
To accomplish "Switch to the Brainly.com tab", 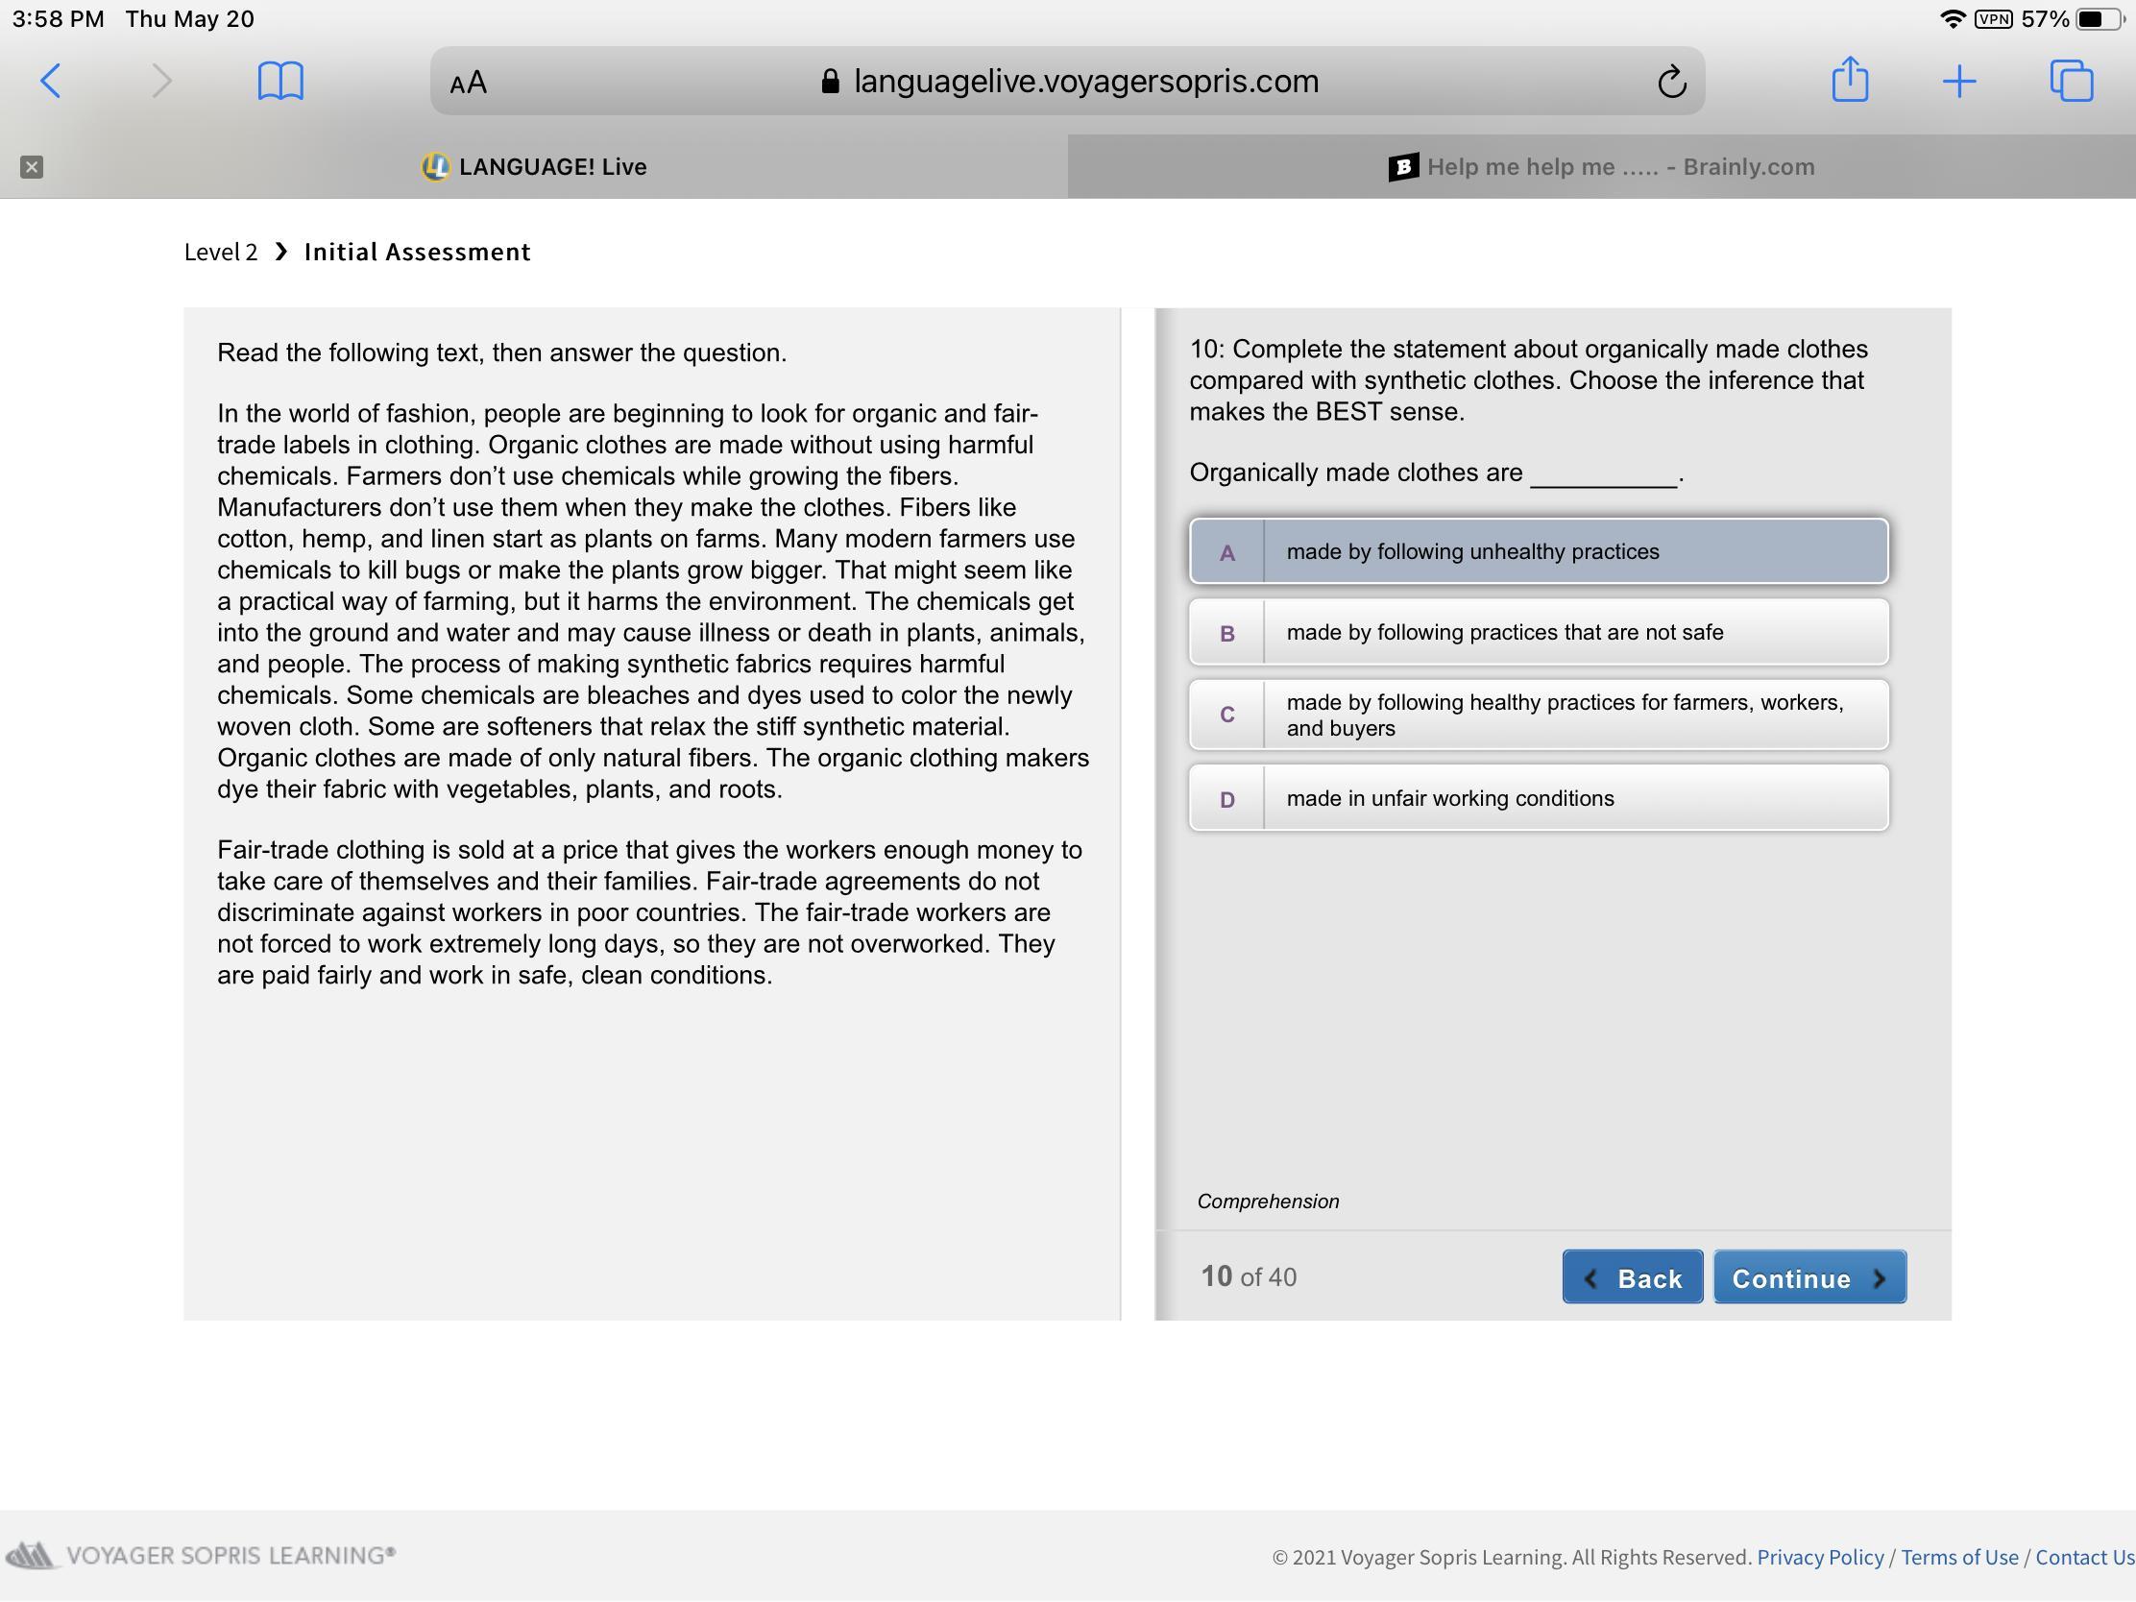I will pos(1601,167).
